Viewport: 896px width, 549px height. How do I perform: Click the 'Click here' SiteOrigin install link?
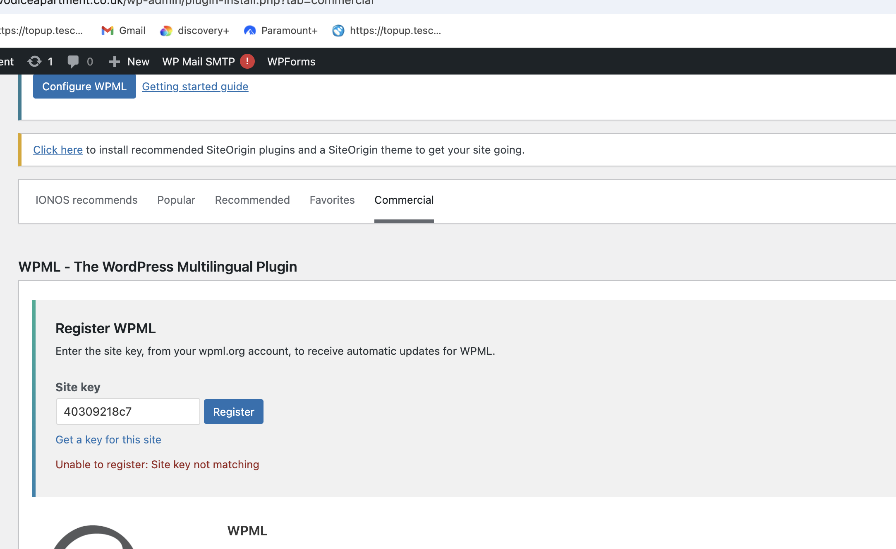coord(58,150)
